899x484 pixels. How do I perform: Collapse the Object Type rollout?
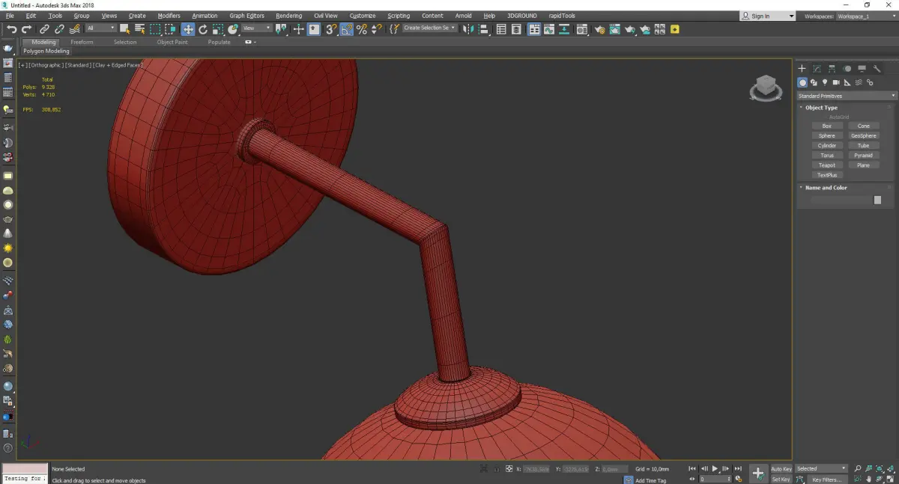[821, 108]
